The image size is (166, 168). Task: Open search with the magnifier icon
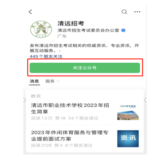(124, 12)
